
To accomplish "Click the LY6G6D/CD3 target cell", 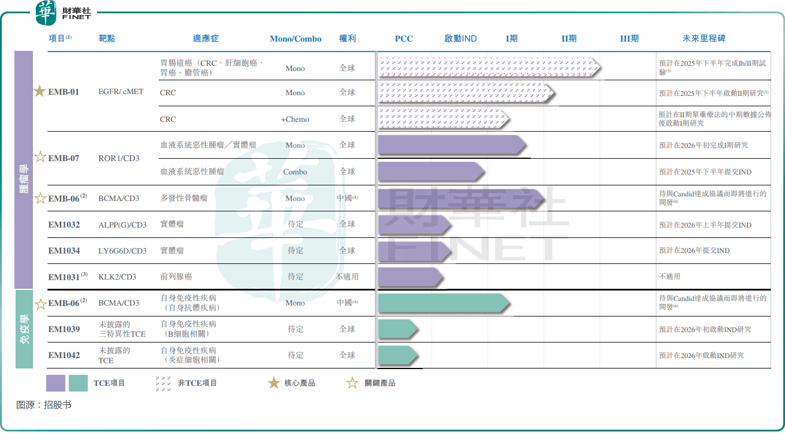I will coord(122,251).
